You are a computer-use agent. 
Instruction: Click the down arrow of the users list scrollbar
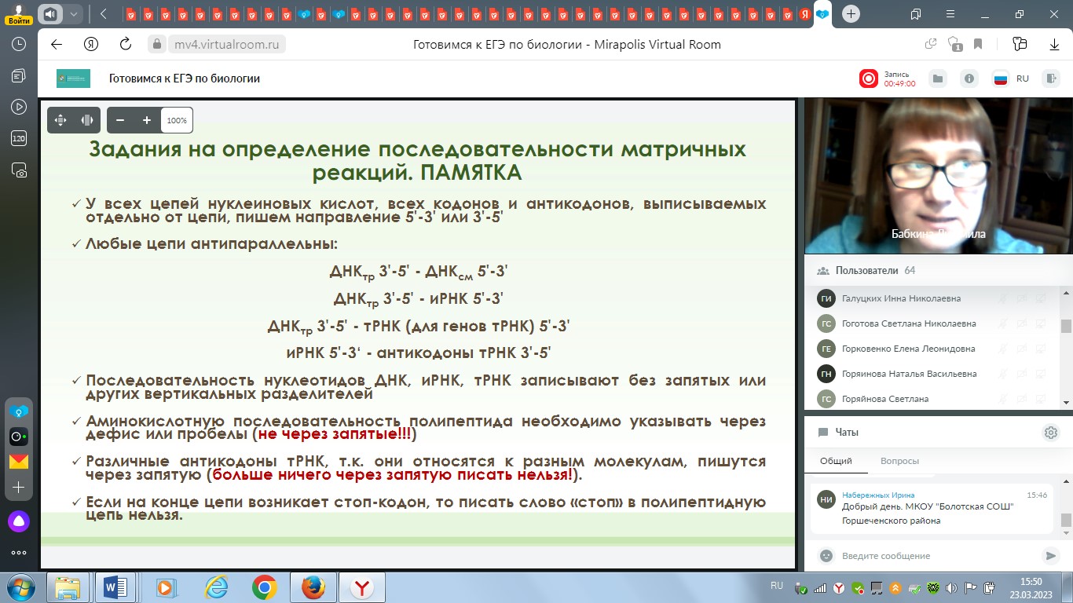(1066, 402)
